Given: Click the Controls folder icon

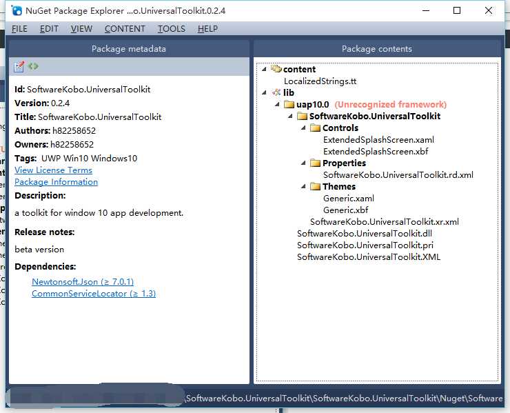Looking at the screenshot, I should [x=315, y=128].
